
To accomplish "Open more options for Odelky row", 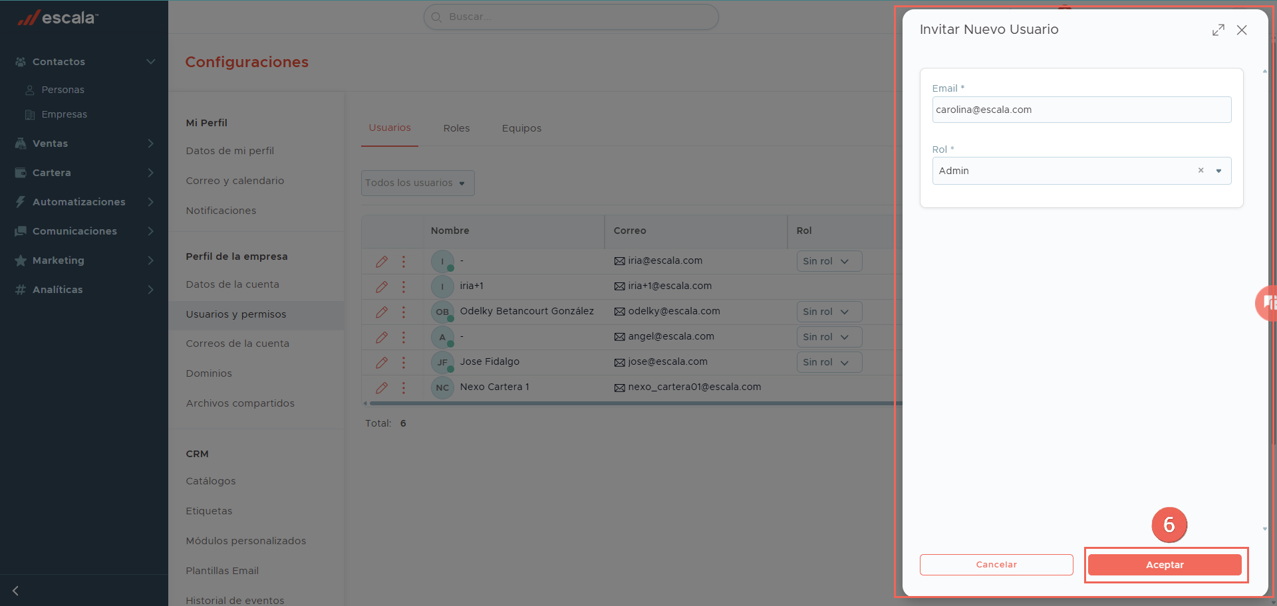I will click(x=404, y=312).
